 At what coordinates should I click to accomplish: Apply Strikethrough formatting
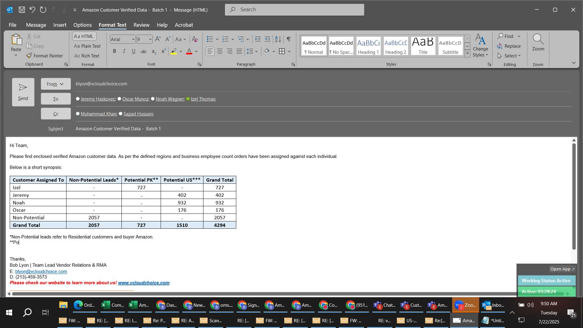(x=144, y=51)
